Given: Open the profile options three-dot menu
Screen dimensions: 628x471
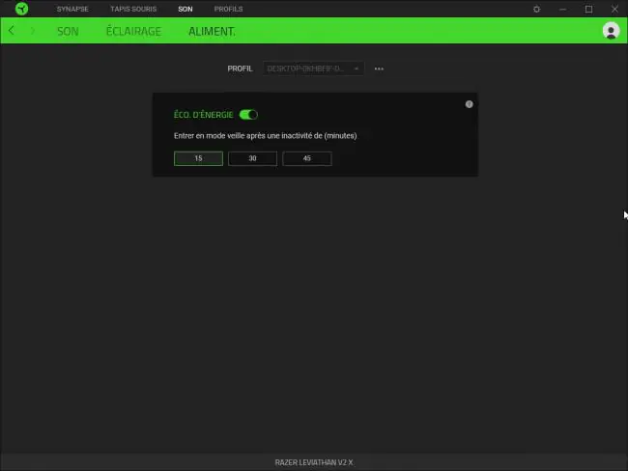Looking at the screenshot, I should (x=379, y=69).
